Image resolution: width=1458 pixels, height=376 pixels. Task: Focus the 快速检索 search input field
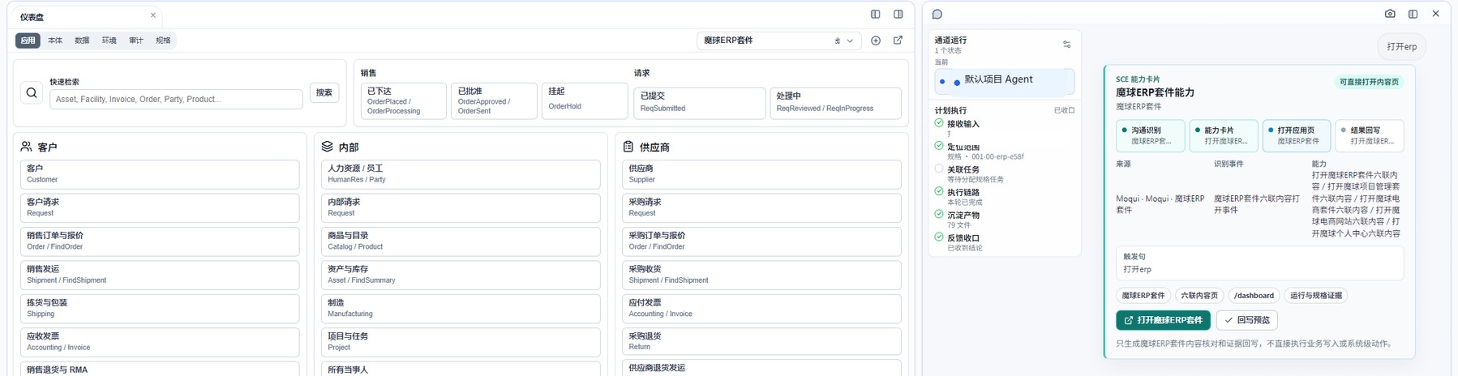pos(176,99)
